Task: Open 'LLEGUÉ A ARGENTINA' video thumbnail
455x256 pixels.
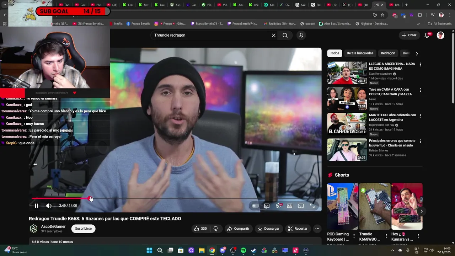Action: [x=347, y=73]
